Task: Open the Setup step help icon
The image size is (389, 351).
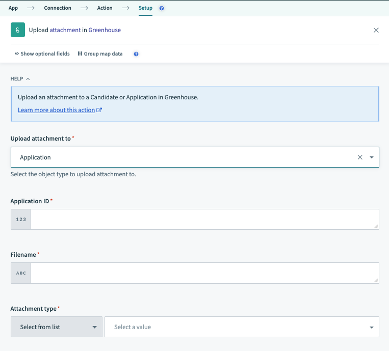Action: 162,8
